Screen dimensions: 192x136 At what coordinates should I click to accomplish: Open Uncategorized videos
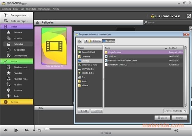[x=18, y=56]
